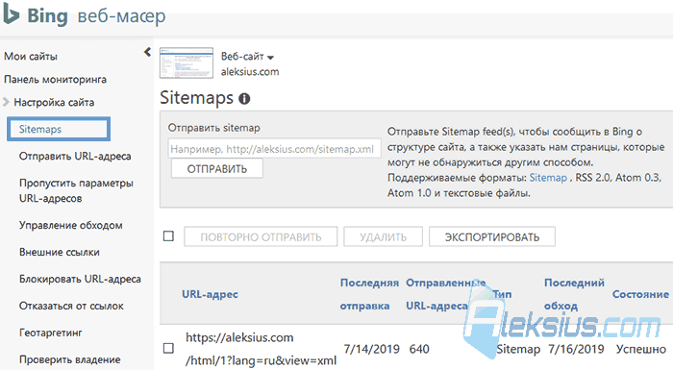Viewport: 673px width, 370px height.
Task: Click the https://aleksius.com sitemap URL
Action: click(261, 350)
